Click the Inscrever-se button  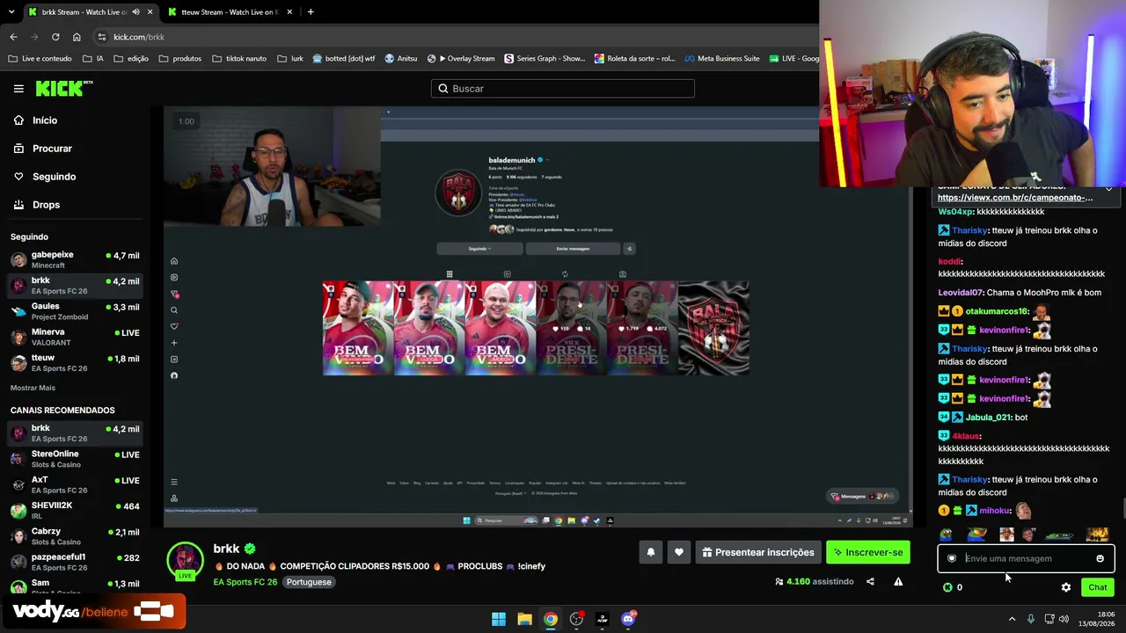[867, 552]
